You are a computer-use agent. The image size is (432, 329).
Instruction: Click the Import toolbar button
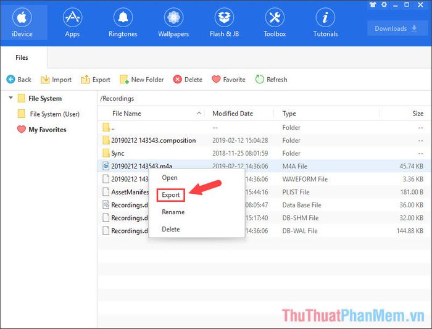click(56, 80)
